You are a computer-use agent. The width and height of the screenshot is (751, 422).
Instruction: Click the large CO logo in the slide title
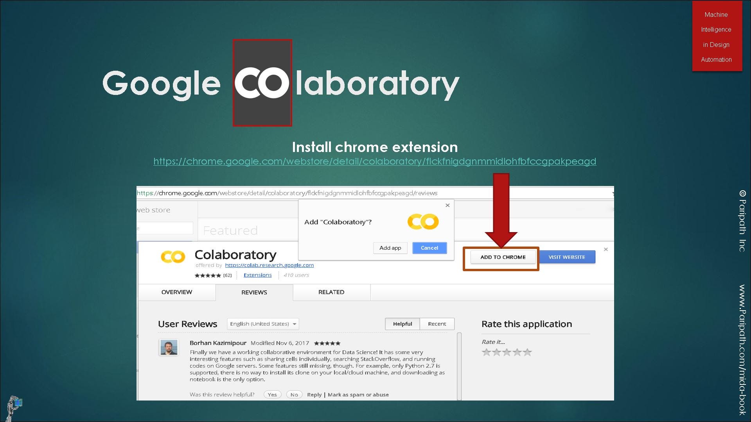pos(262,83)
